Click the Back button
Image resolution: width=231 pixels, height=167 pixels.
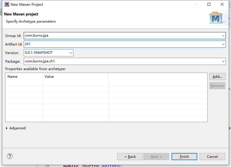pos(130,156)
